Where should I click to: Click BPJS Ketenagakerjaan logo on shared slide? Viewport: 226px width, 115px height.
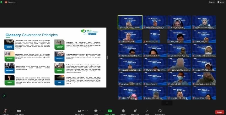point(90,32)
